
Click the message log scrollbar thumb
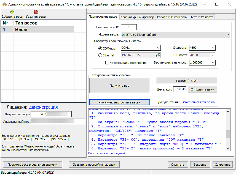(228, 134)
